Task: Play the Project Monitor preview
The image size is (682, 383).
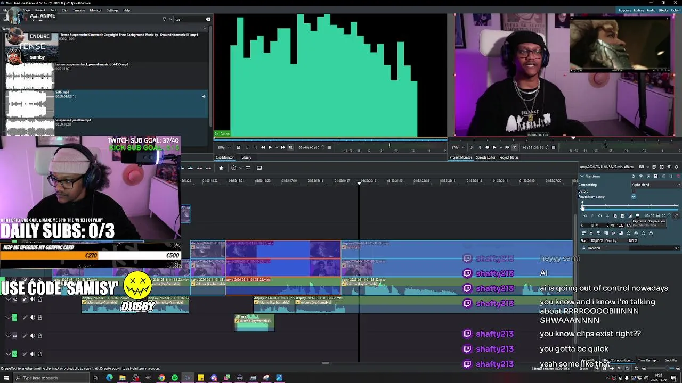Action: (x=494, y=147)
